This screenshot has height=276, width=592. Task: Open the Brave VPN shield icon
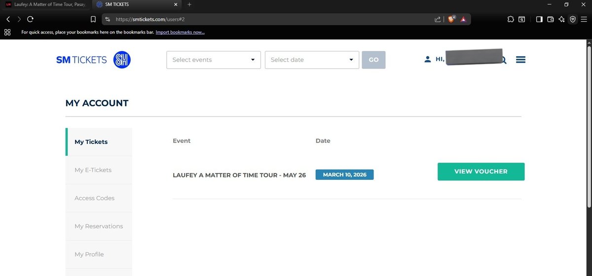tap(572, 19)
